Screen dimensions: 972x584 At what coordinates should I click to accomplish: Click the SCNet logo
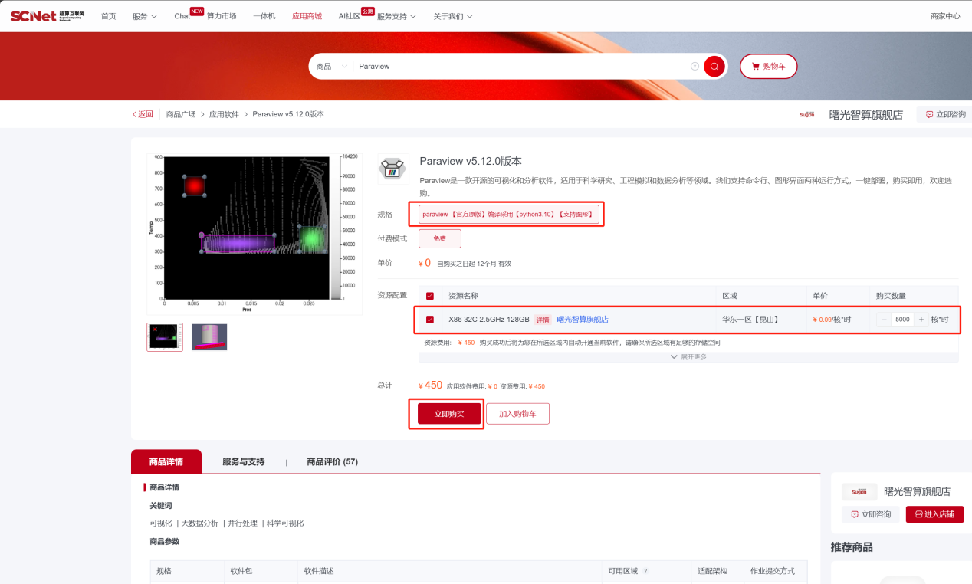click(48, 15)
